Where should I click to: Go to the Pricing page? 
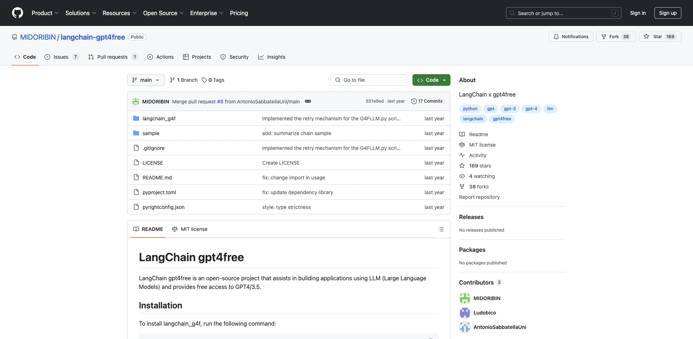(239, 13)
